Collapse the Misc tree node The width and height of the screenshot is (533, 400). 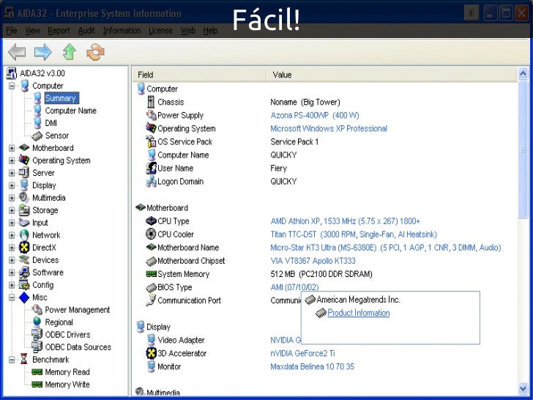12,297
